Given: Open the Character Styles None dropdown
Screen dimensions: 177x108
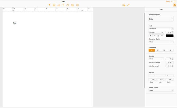Looking at the screenshot, I should point(161,42).
